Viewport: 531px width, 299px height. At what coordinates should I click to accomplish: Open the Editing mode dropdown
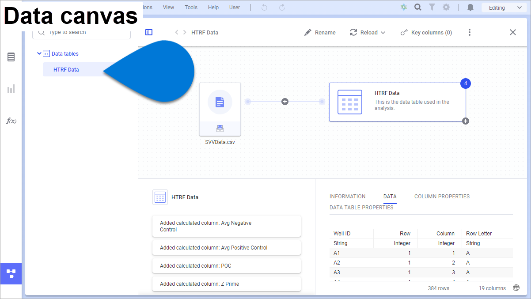(503, 7)
